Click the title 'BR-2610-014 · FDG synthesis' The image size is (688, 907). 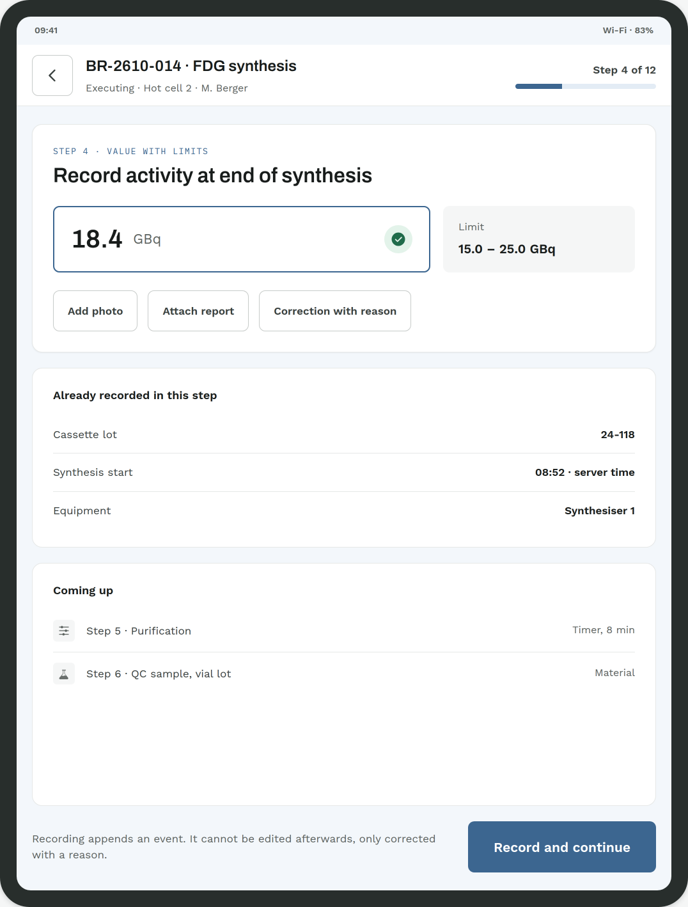(x=191, y=66)
